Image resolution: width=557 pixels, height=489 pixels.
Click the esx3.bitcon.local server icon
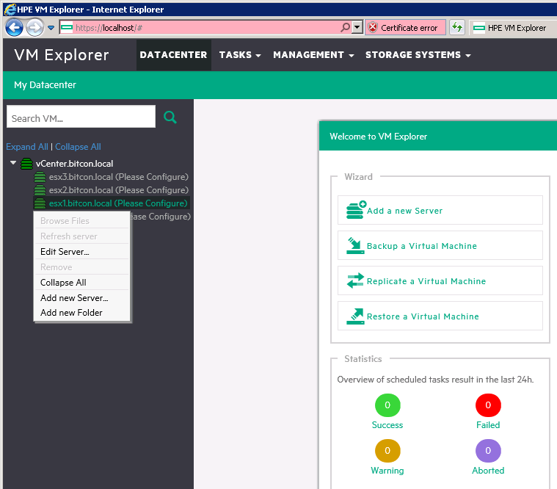pyautogui.click(x=40, y=177)
